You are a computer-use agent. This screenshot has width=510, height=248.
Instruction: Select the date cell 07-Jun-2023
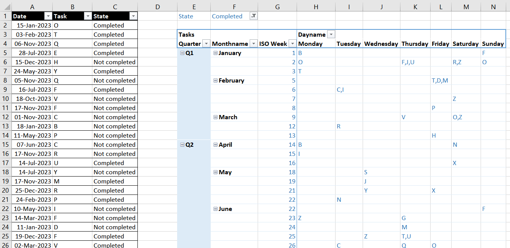[32, 144]
